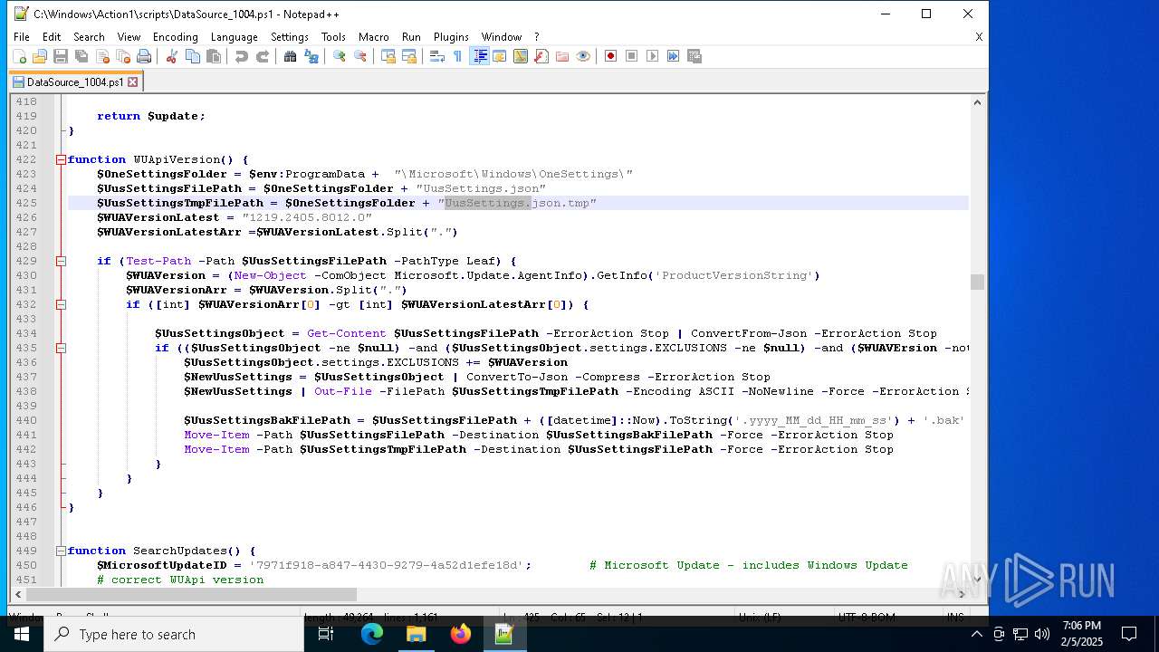Open Find with the binoculars icon

(x=290, y=56)
